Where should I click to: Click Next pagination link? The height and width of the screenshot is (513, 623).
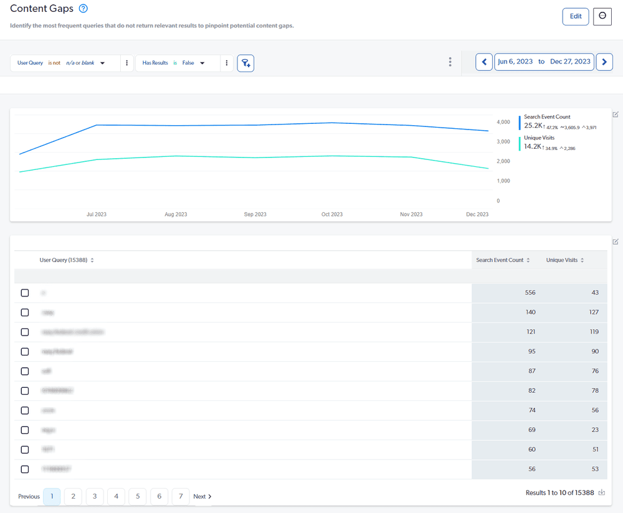coord(202,496)
